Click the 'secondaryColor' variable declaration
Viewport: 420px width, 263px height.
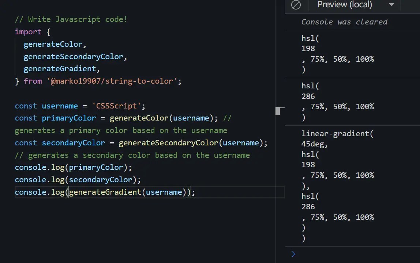[74, 143]
